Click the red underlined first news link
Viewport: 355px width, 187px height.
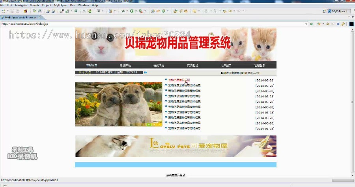click(x=179, y=80)
